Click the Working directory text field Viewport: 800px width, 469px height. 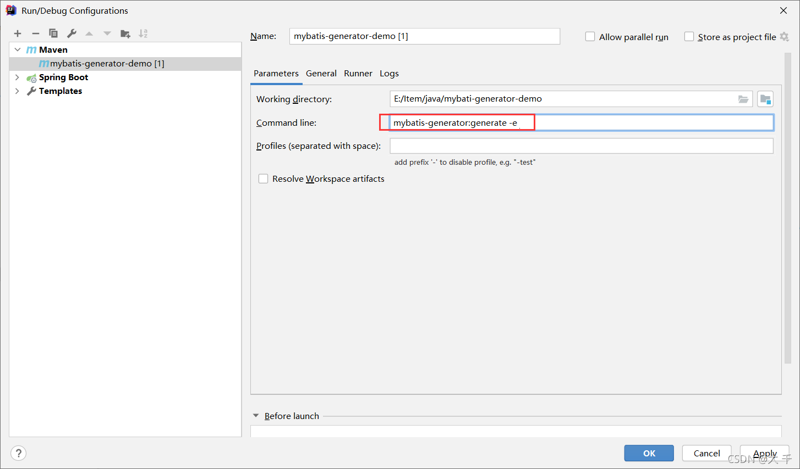click(x=571, y=99)
